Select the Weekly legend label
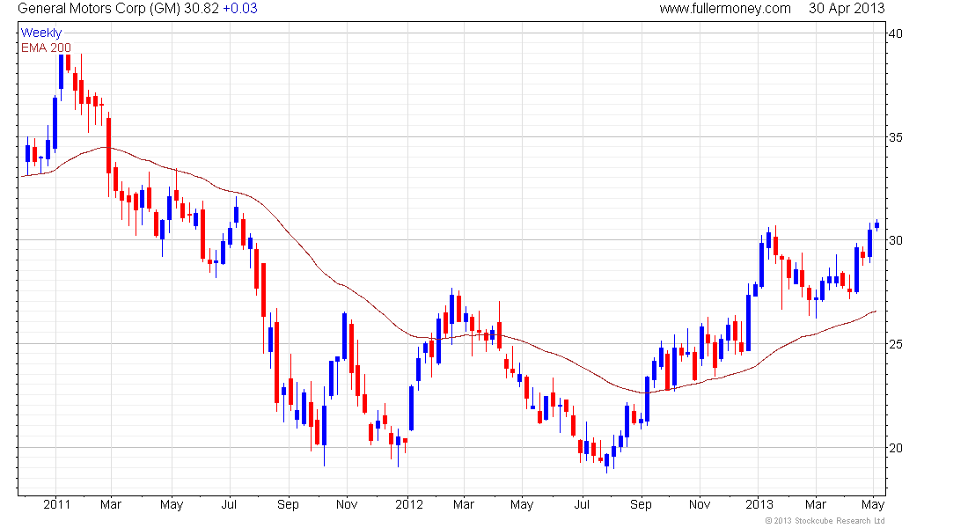 [41, 33]
